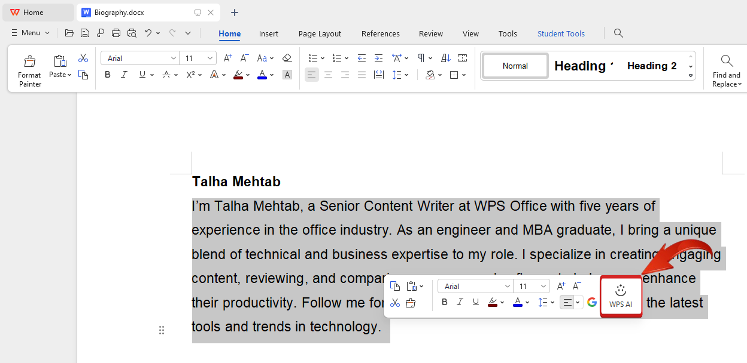This screenshot has height=363, width=747.
Task: Click Copy icon in floating mini toolbar
Action: coord(394,286)
